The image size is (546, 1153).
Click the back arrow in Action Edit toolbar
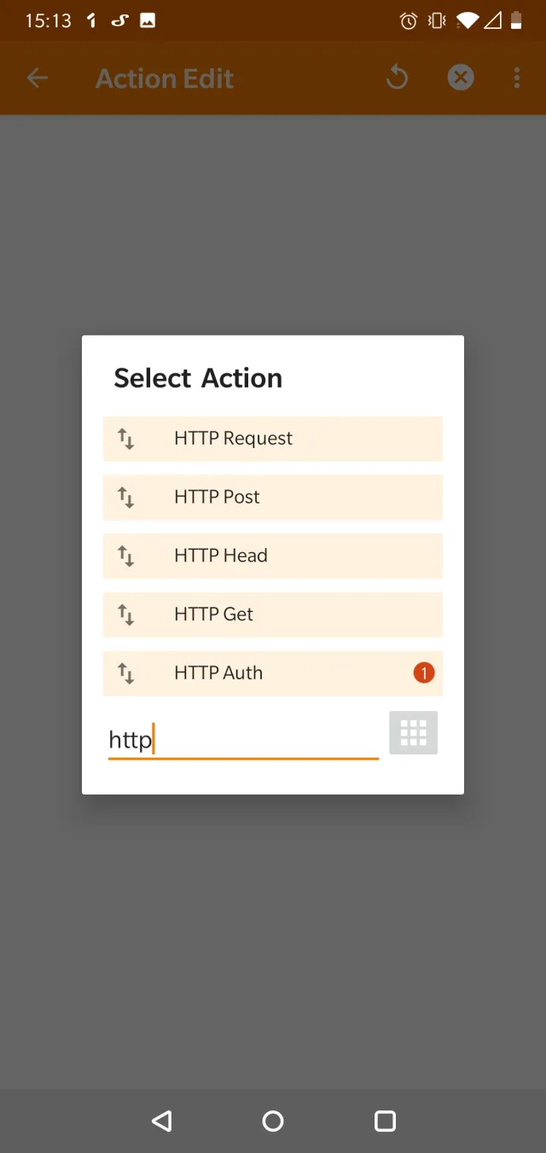coord(38,78)
